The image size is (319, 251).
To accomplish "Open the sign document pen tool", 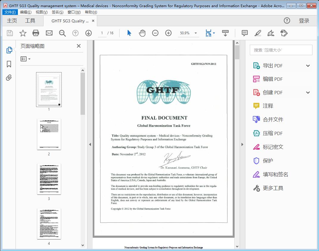I will tap(271, 33).
